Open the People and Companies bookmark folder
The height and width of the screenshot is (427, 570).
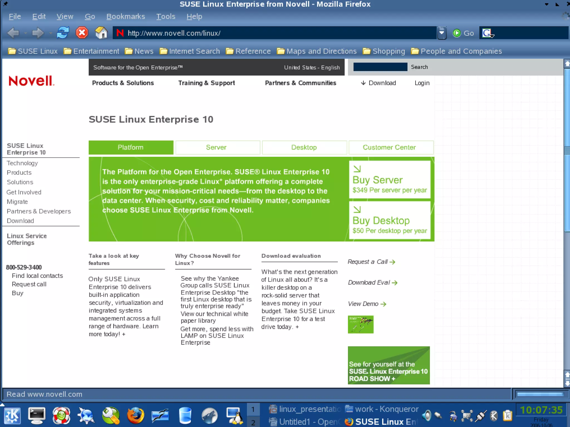pos(456,51)
